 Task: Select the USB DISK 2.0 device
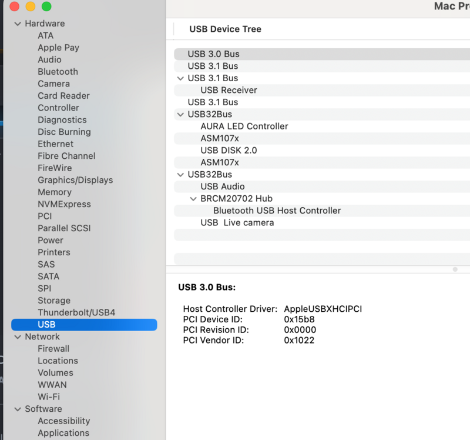[x=229, y=151]
